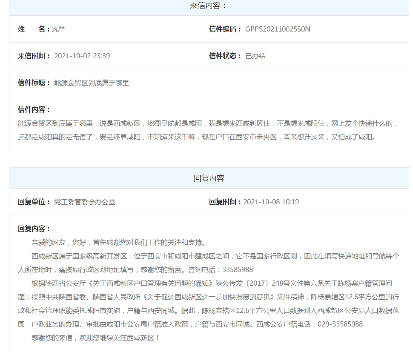Click the greeting line 亲爱的网友，您好
This screenshot has width=413, height=355.
click(x=118, y=243)
